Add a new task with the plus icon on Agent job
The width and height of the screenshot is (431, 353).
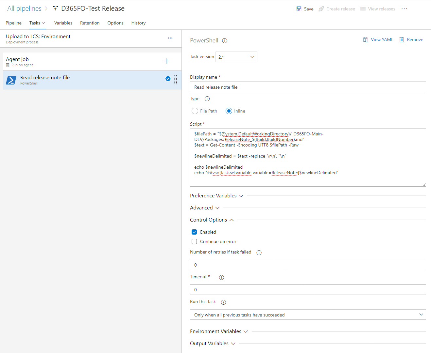pos(167,61)
